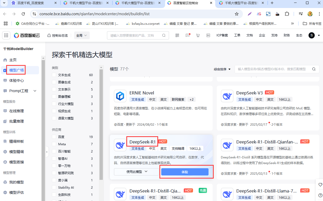This screenshot has height=201, width=323.
Task: Click the magnifier in the header product search
Action: [164, 35]
